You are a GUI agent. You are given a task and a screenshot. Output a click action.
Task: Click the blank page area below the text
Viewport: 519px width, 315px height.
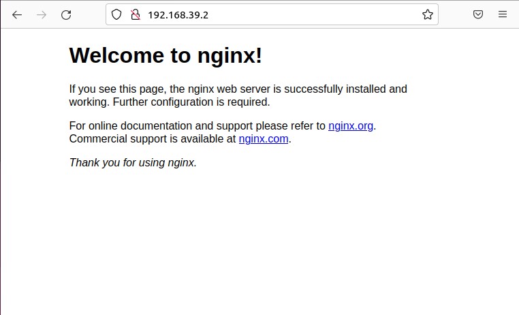click(x=259, y=245)
